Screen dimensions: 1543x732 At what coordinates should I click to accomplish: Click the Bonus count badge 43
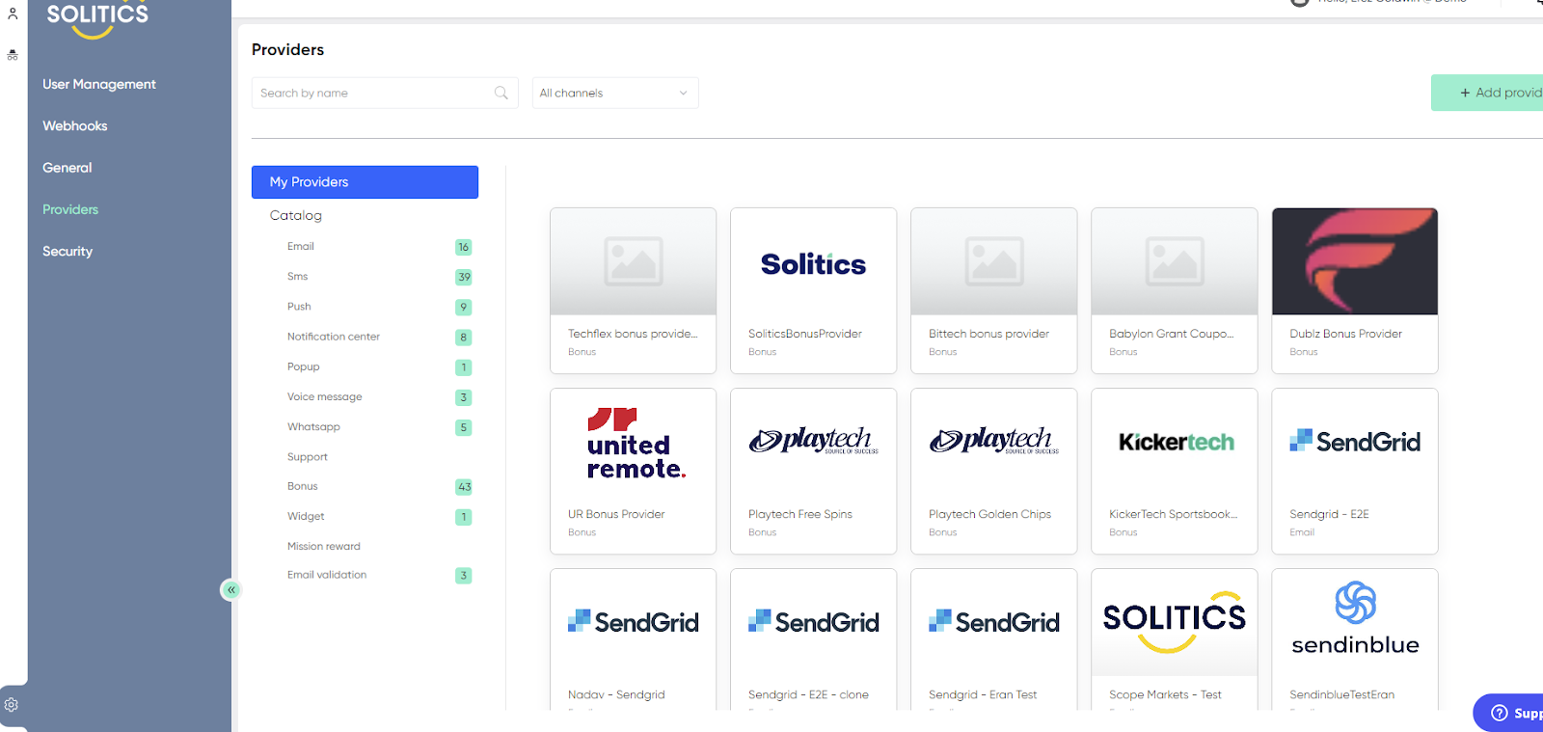click(464, 487)
